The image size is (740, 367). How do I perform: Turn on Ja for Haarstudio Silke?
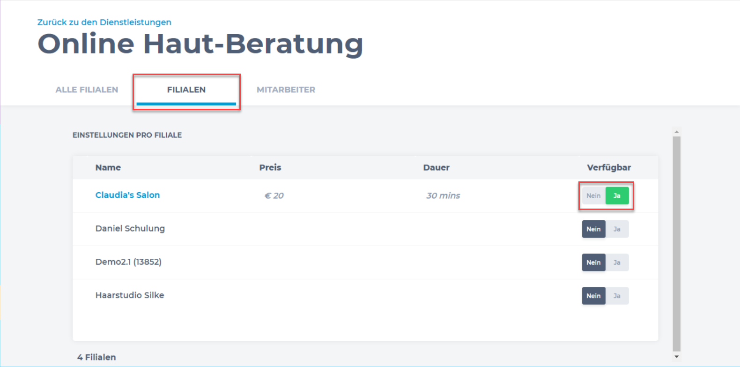coord(617,296)
